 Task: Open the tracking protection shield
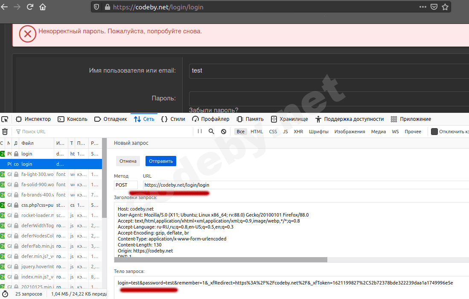(x=96, y=7)
